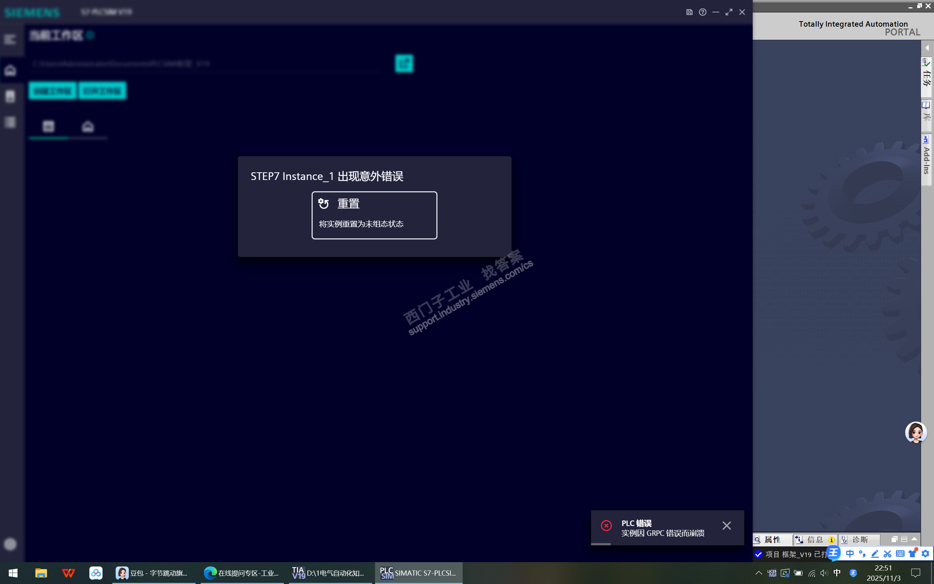The image size is (934, 584).
Task: Toggle IME 中 Chinese/English input mode
Action: [849, 554]
